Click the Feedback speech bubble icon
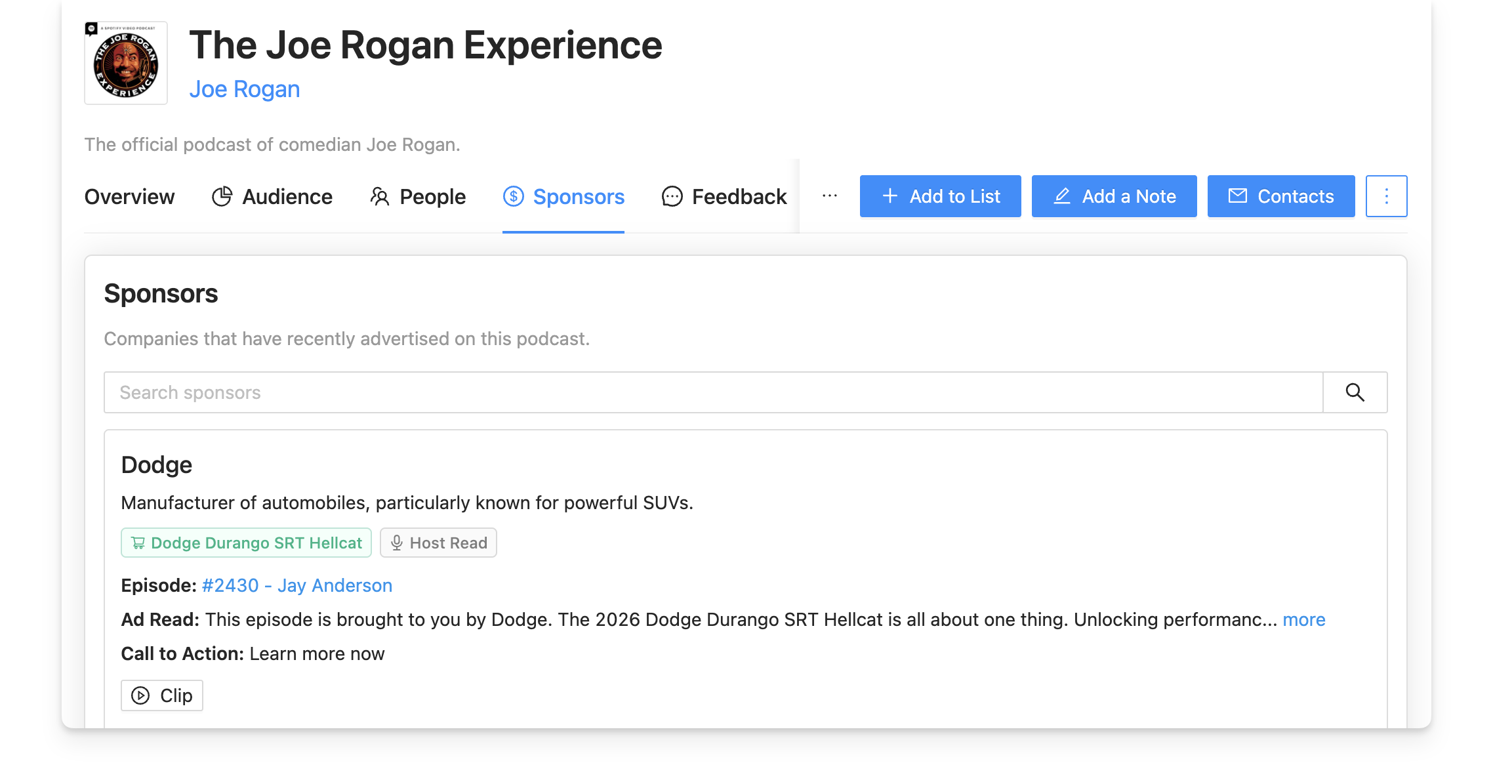 click(671, 196)
